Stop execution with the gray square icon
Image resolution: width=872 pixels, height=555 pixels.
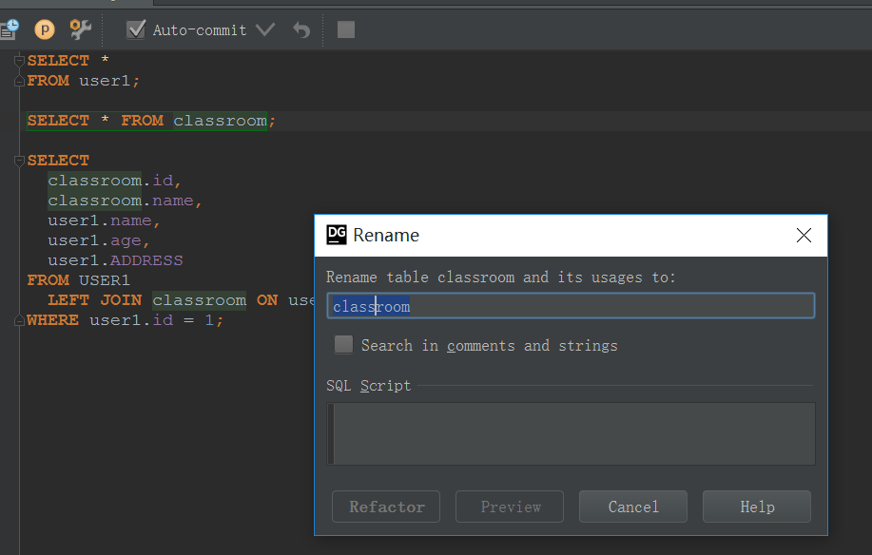[x=346, y=29]
